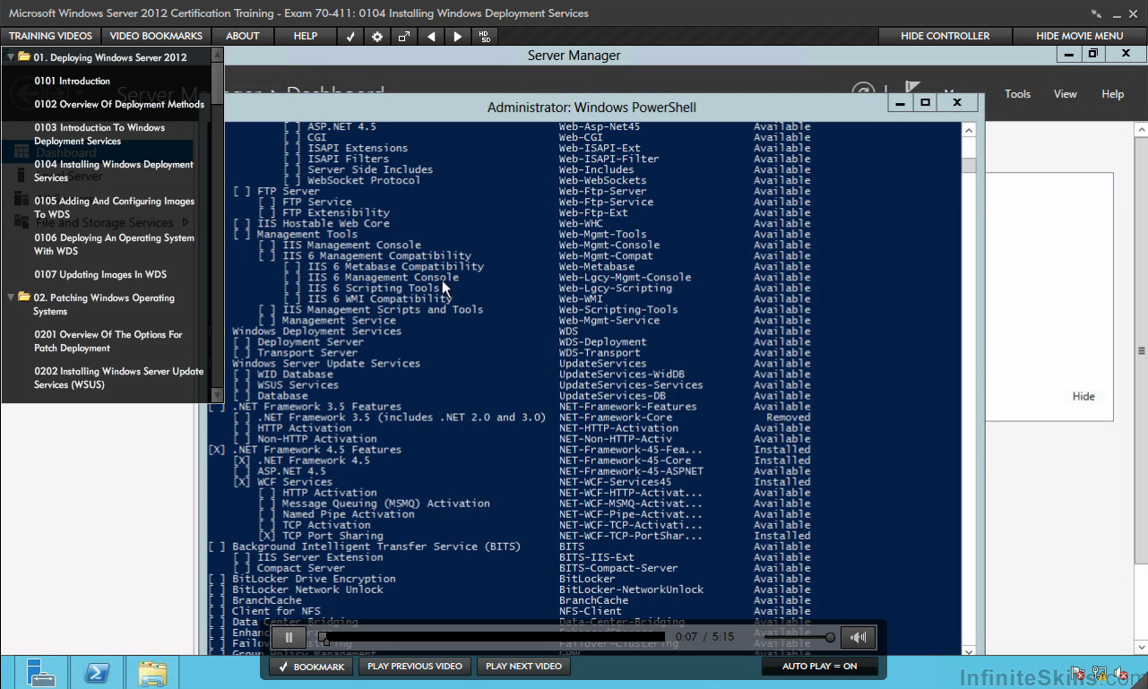Screen dimensions: 1148x689
Task: Click 'UpdateServices-WidDB' text in PowerShell
Action: 622,374
